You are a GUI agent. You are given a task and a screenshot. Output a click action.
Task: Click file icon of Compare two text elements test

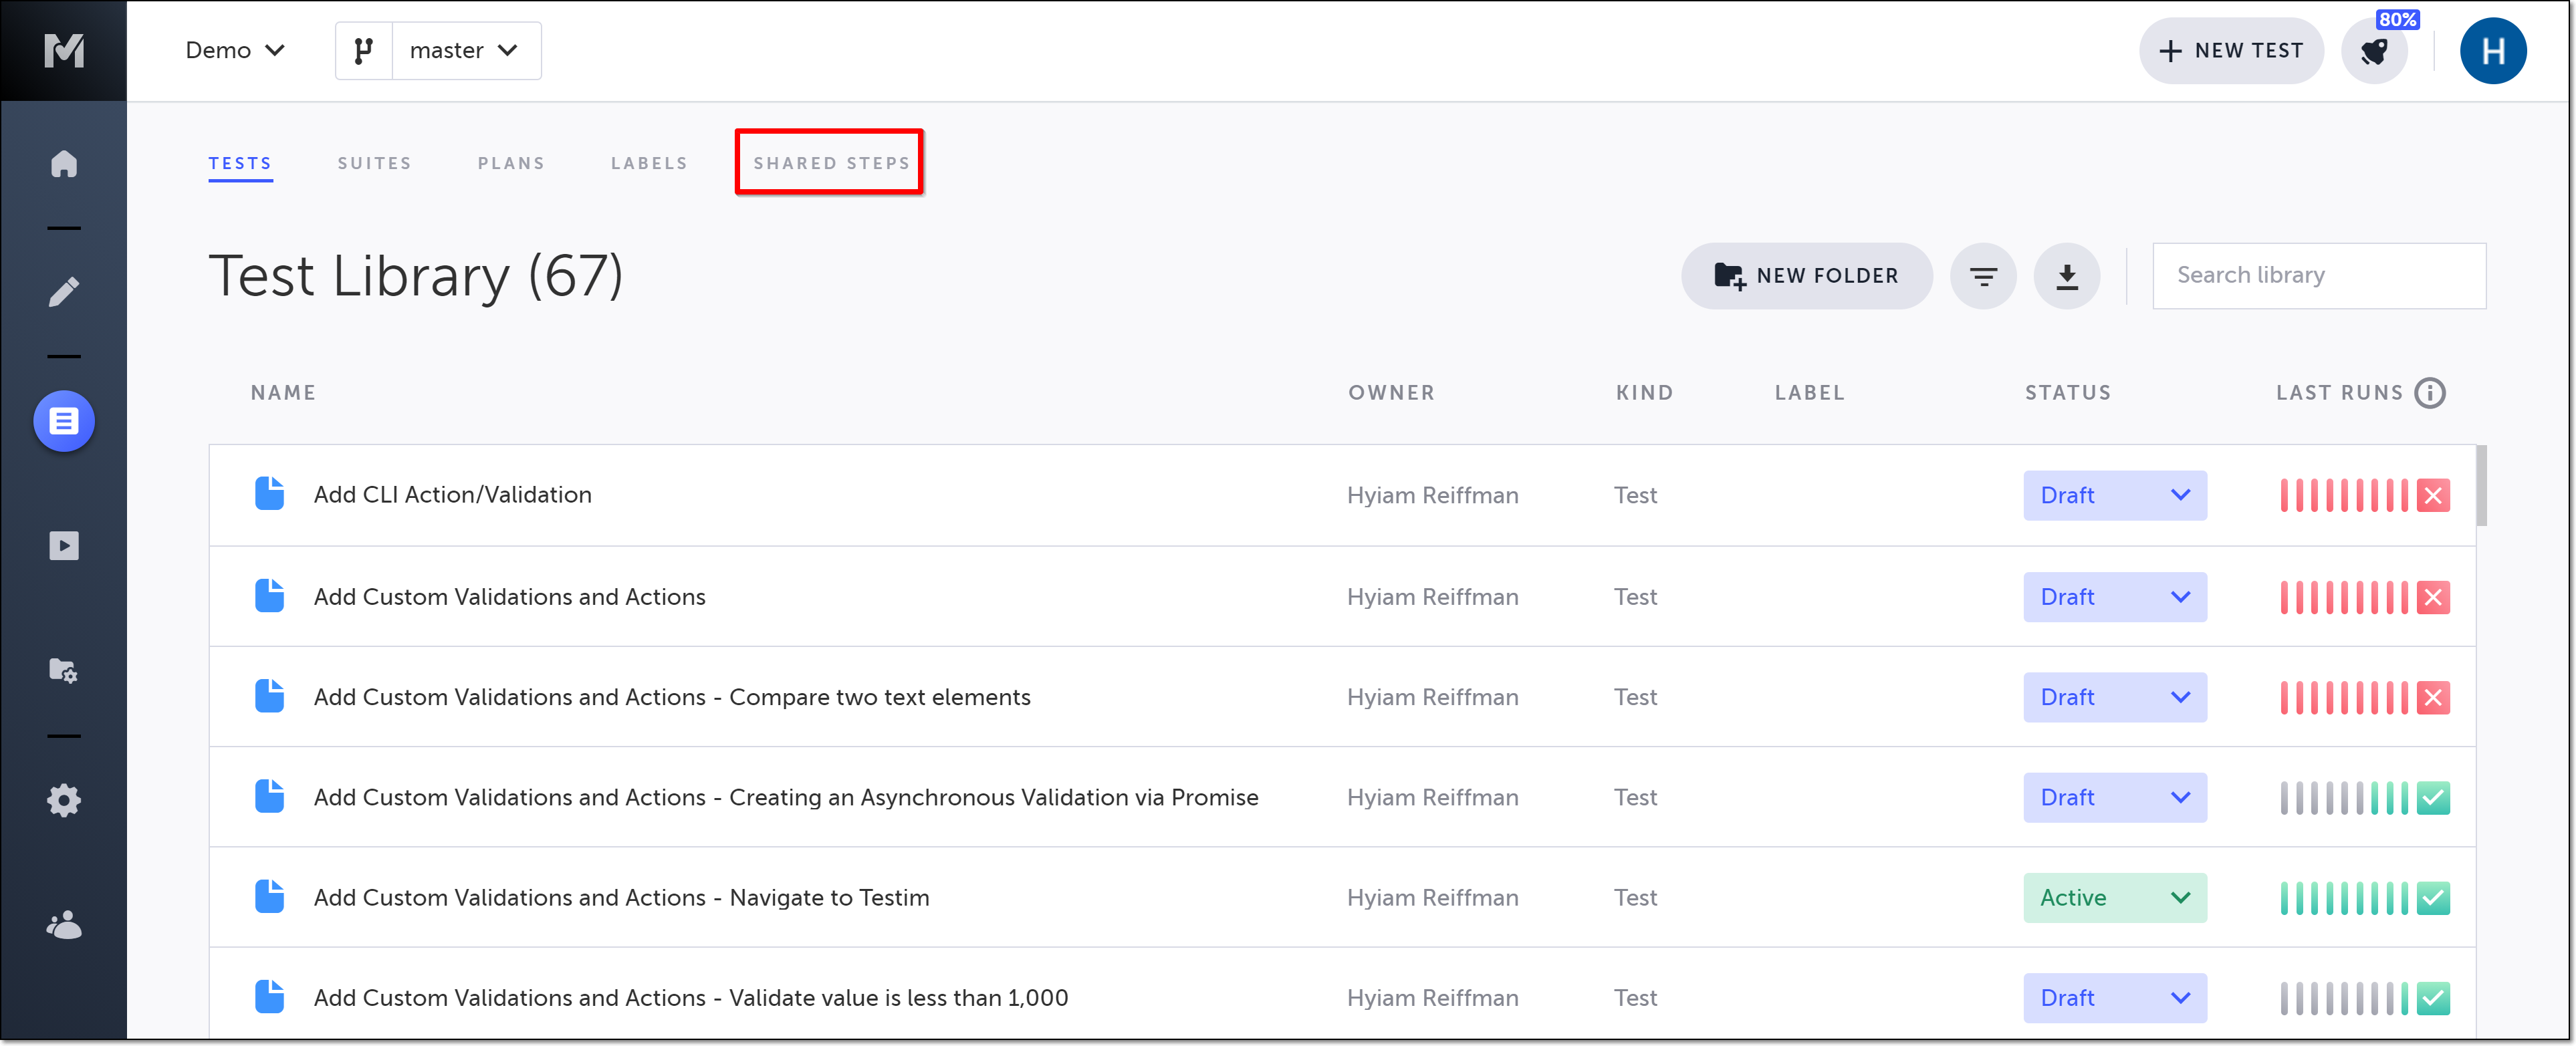(269, 696)
